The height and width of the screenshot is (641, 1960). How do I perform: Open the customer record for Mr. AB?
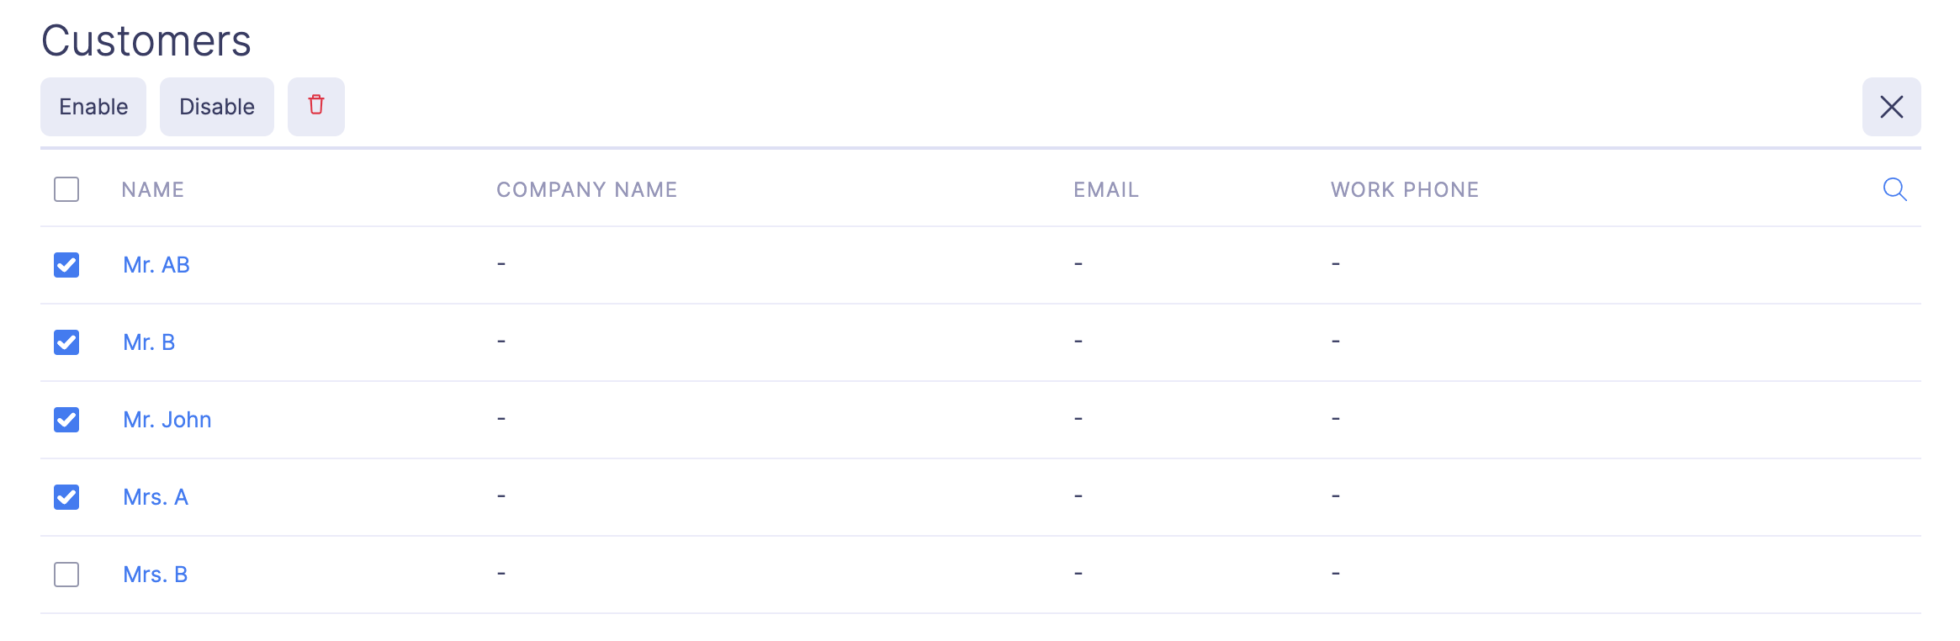tap(156, 264)
